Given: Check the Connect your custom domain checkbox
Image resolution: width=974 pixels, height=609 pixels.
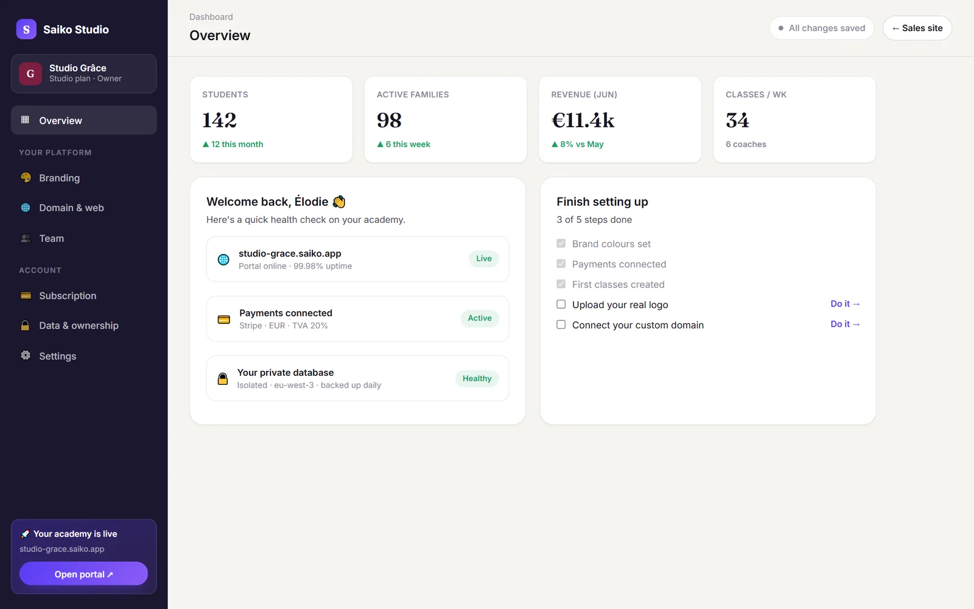Looking at the screenshot, I should tap(561, 325).
